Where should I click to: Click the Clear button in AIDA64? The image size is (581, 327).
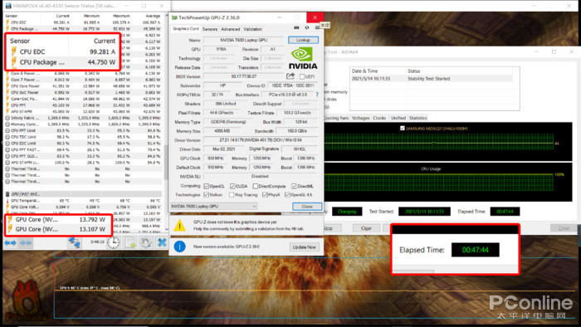point(366,228)
